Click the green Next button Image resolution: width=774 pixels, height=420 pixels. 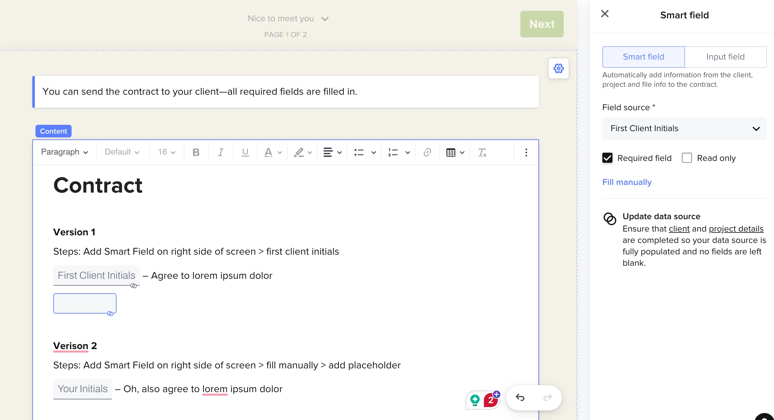pyautogui.click(x=542, y=24)
